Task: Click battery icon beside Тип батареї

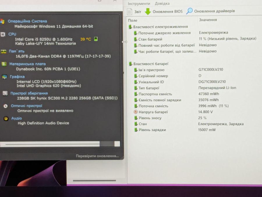Action: point(136,88)
